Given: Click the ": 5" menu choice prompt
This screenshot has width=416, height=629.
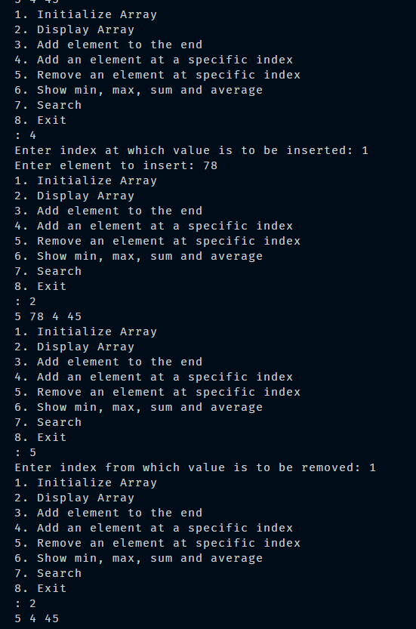Looking at the screenshot, I should [x=26, y=452].
